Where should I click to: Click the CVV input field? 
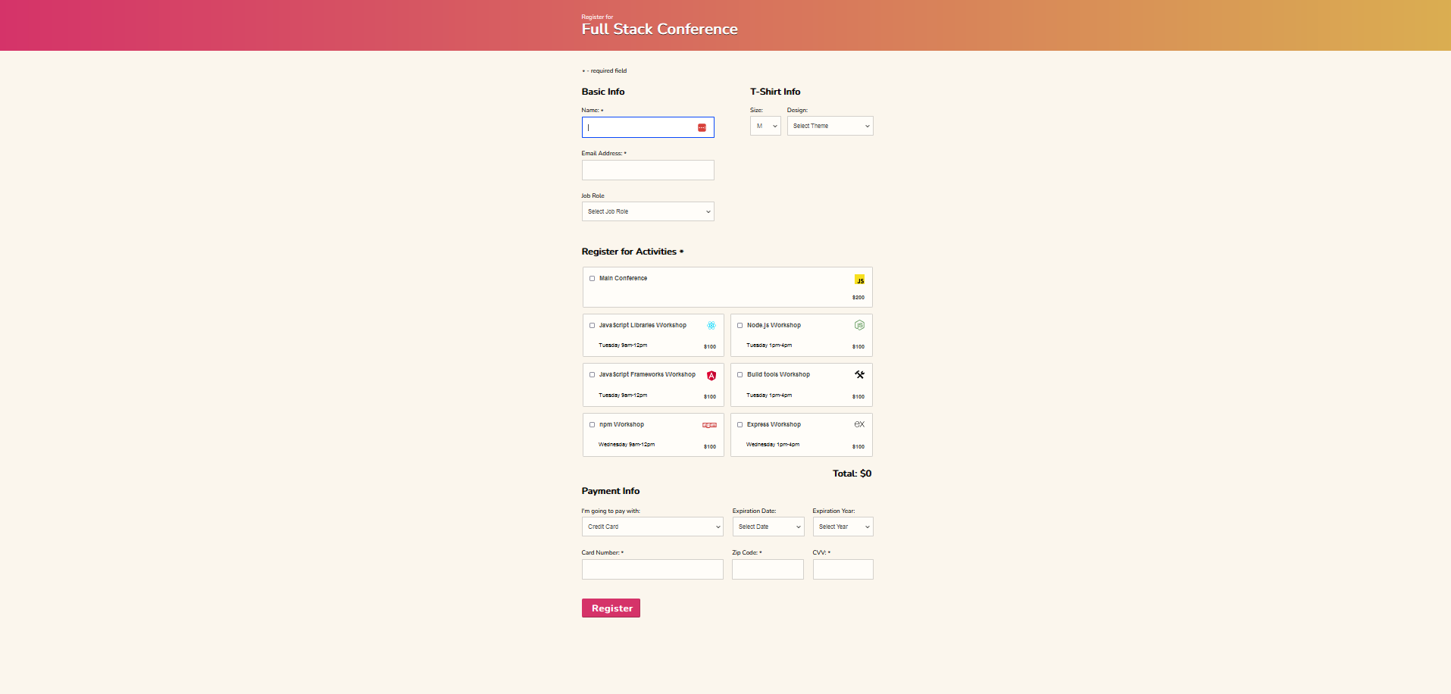click(843, 570)
